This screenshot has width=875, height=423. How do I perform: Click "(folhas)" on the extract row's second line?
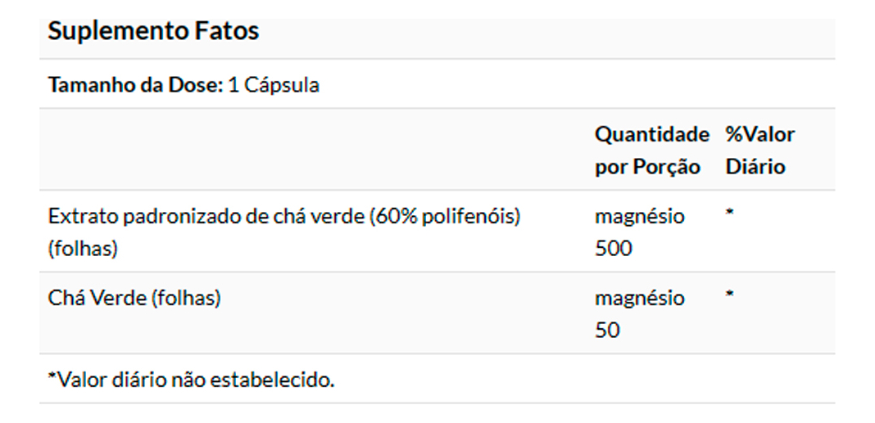coord(83,249)
